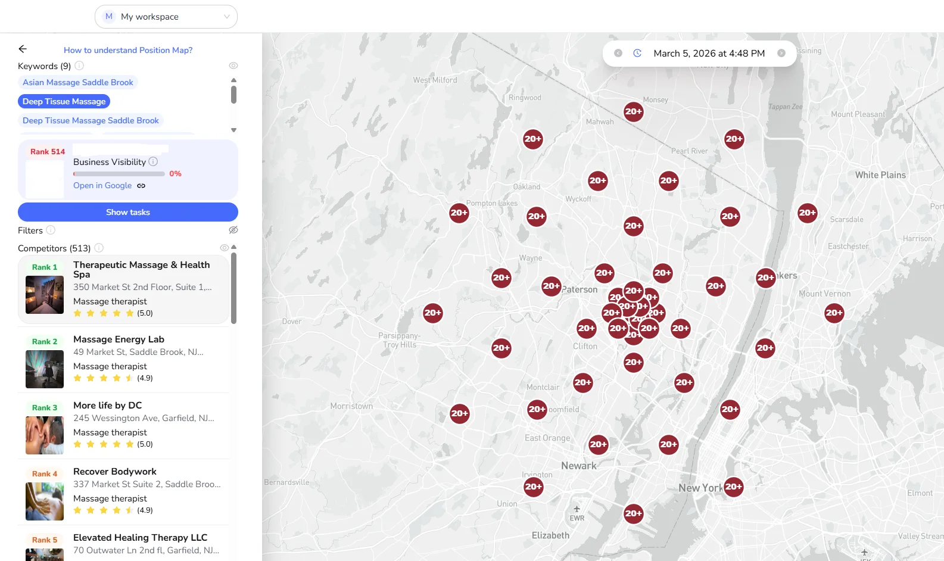Viewport: 944px width, 561px height.
Task: Toggle Competitors visibility eye icon
Action: (224, 248)
